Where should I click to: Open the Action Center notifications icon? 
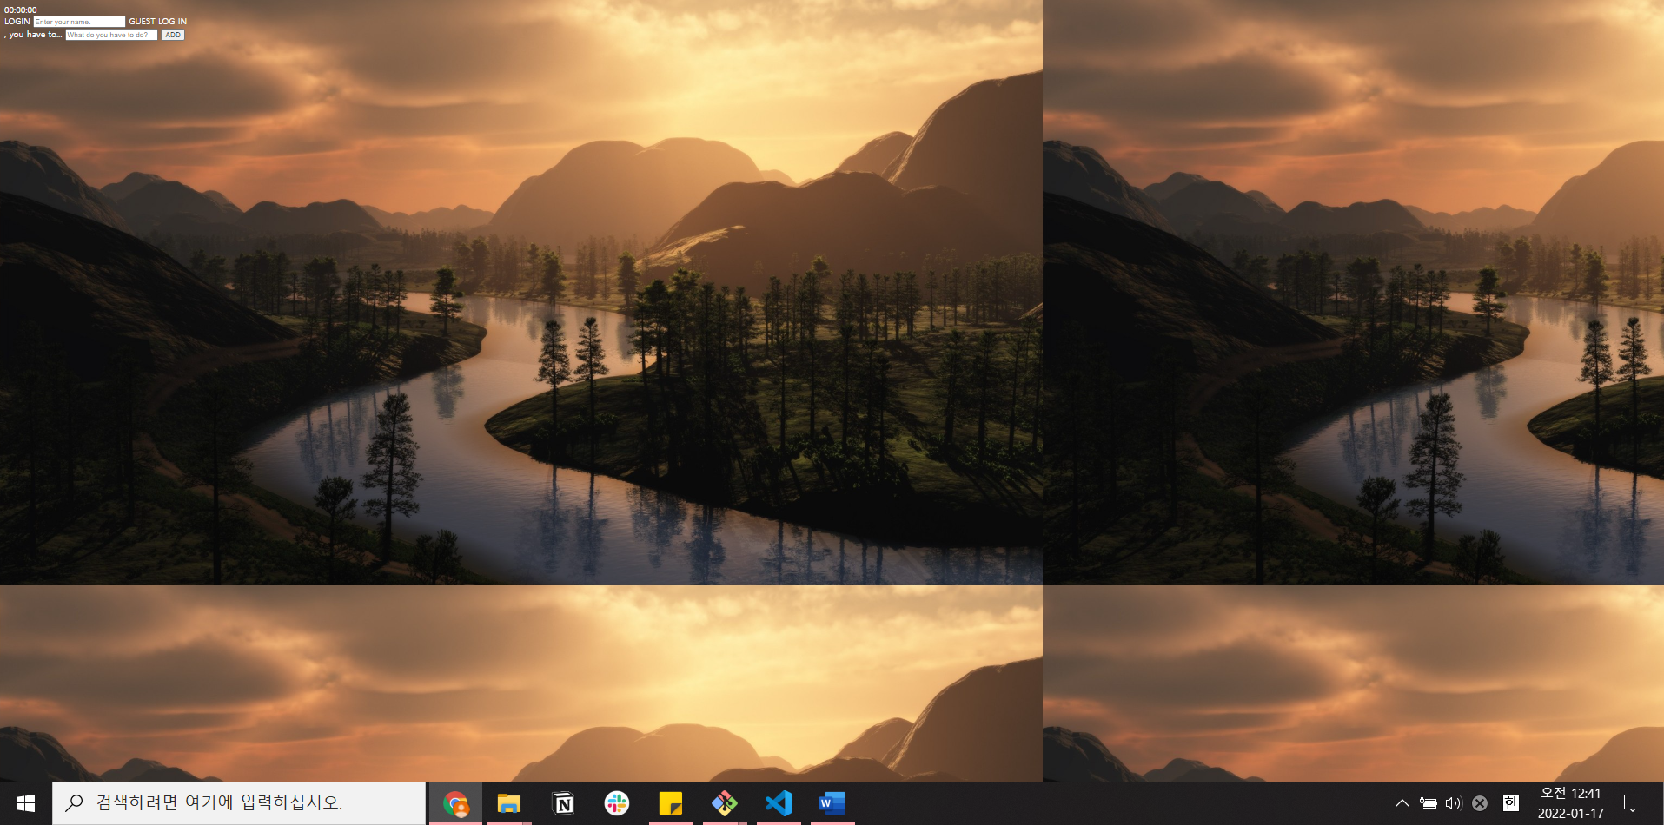(x=1633, y=803)
